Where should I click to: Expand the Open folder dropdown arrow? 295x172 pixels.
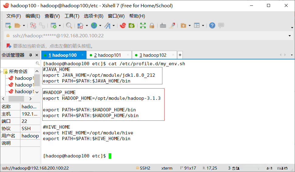(24, 25)
